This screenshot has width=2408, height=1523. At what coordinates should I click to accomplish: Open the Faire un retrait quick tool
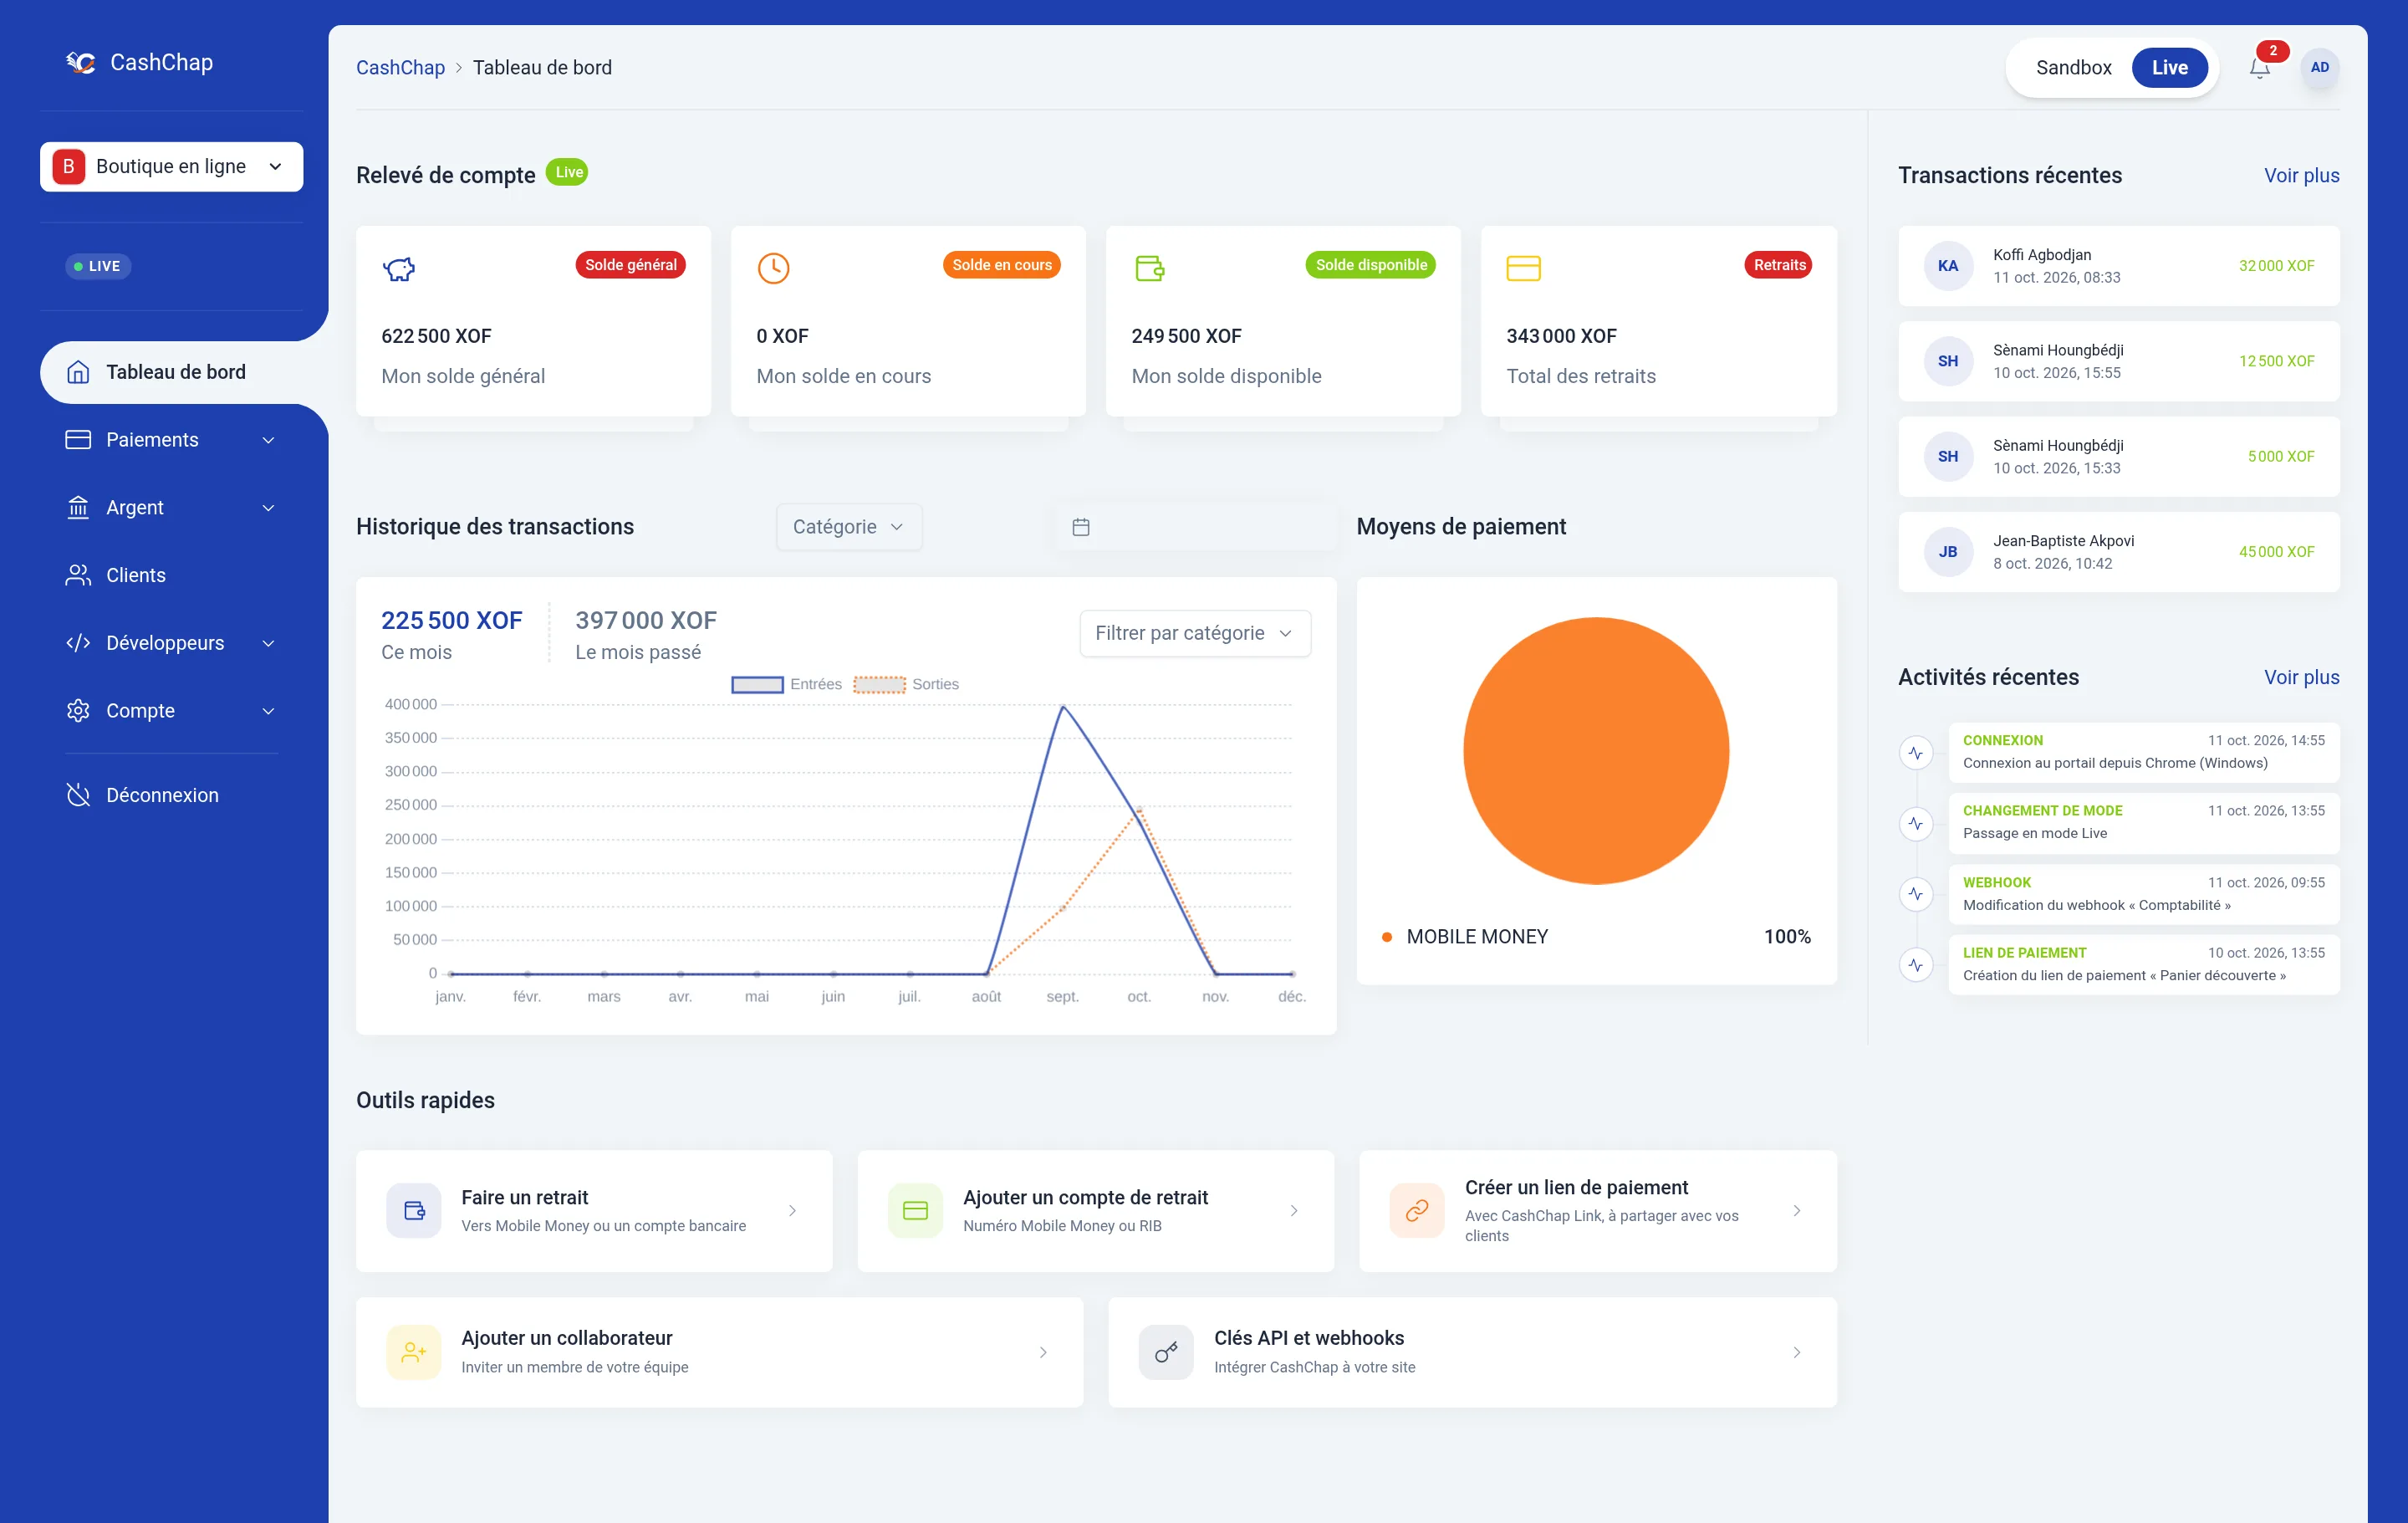[594, 1211]
